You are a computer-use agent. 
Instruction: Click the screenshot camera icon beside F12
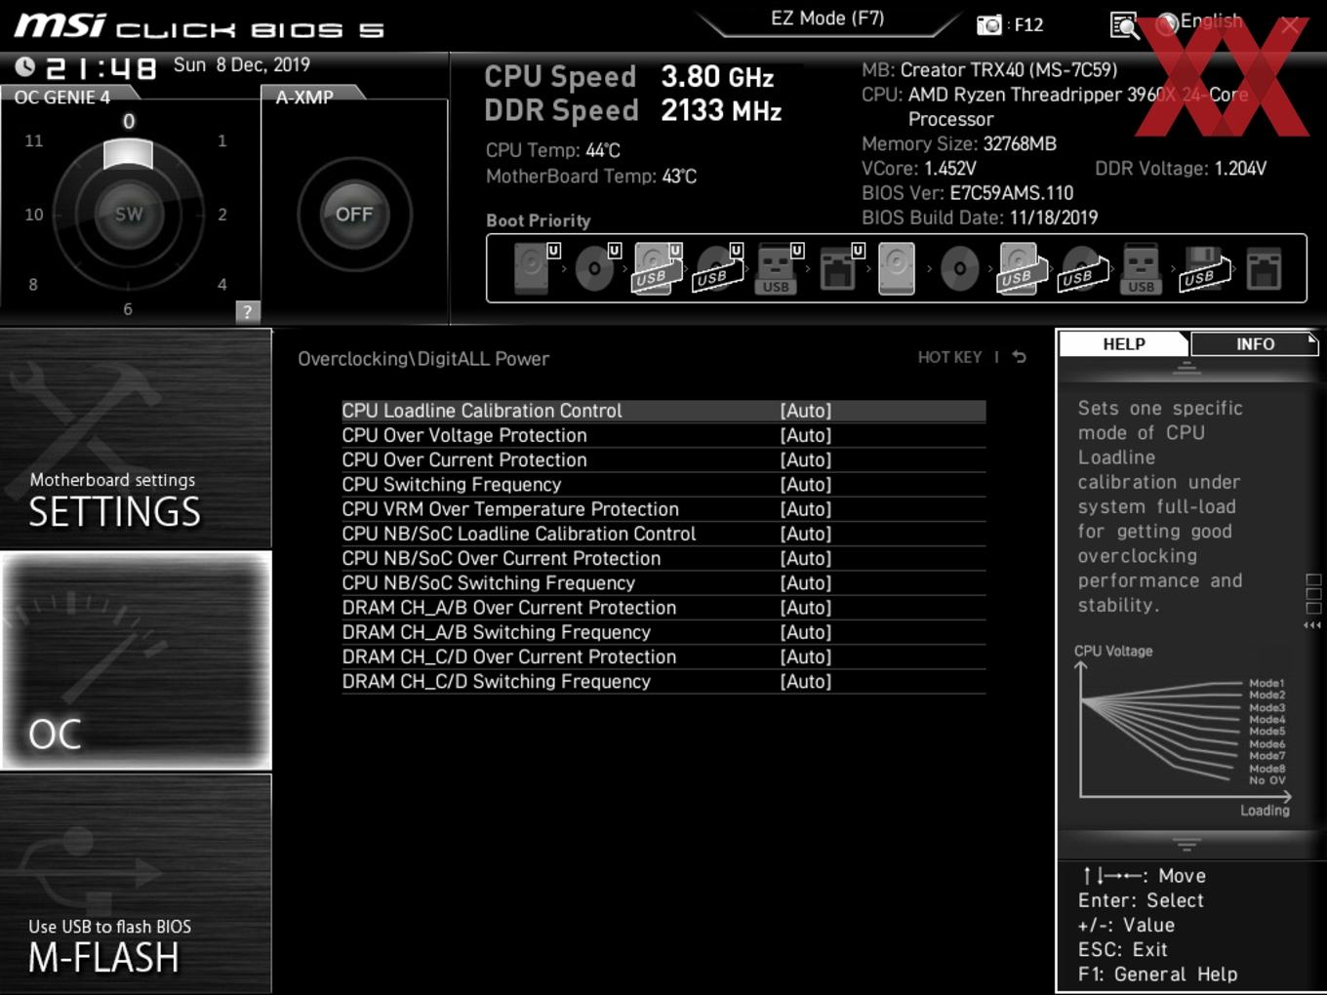[989, 24]
